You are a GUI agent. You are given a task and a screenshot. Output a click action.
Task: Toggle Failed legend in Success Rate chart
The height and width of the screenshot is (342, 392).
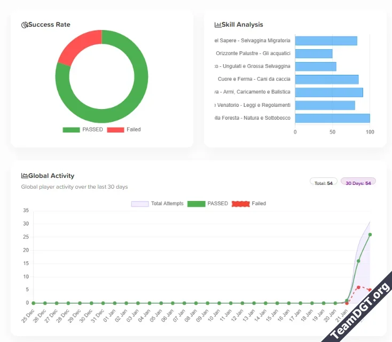pos(124,129)
